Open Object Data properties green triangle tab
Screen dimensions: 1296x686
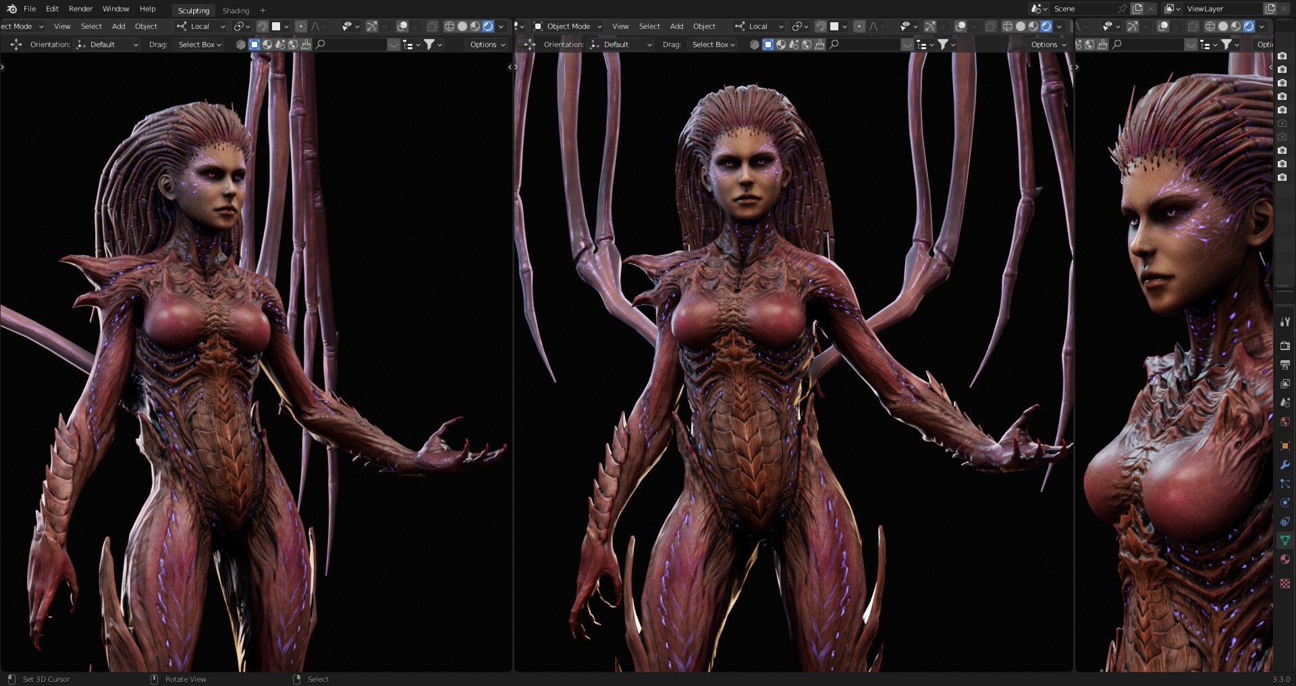(x=1285, y=540)
